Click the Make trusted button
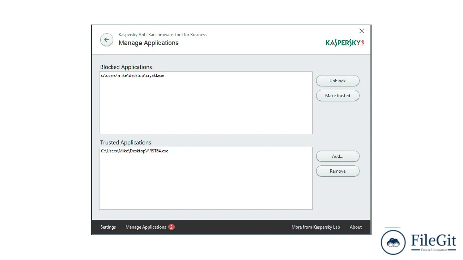This screenshot has height=260, width=463. click(x=338, y=96)
